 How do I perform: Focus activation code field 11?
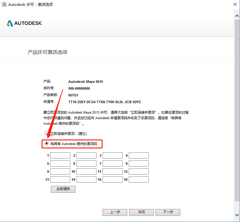coord(112,172)
